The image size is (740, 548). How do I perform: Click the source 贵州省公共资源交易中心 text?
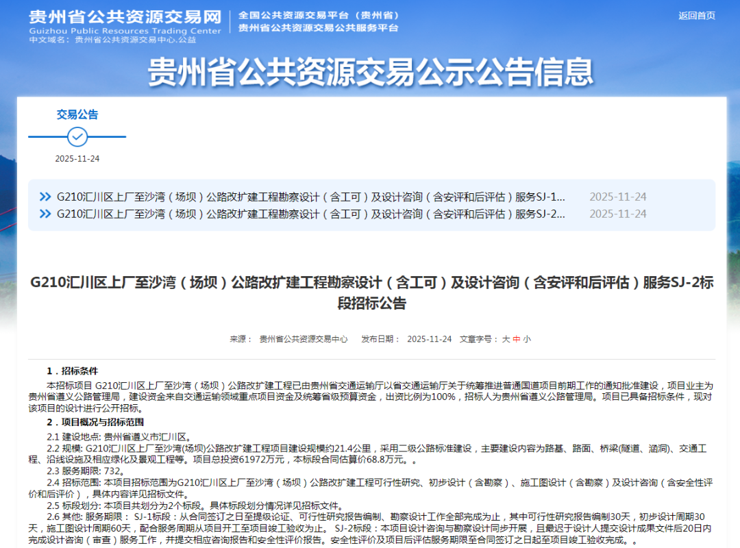302,339
